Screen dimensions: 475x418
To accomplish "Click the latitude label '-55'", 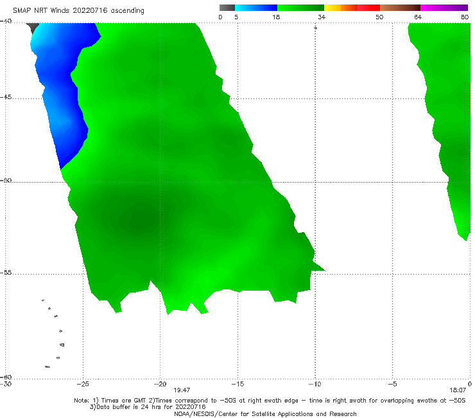I will tap(6, 273).
